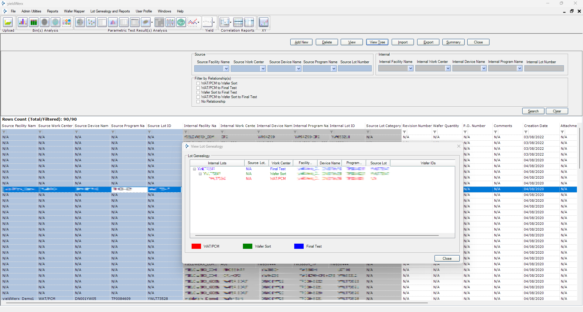Open the parametric histogram icon
Viewport: 583px width, 312px height.
(x=113, y=22)
